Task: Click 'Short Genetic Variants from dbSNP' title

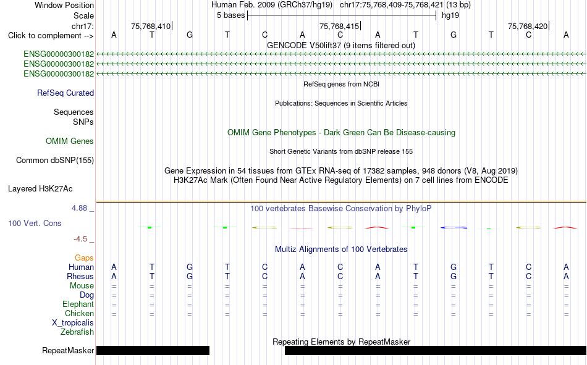Action: [x=341, y=151]
